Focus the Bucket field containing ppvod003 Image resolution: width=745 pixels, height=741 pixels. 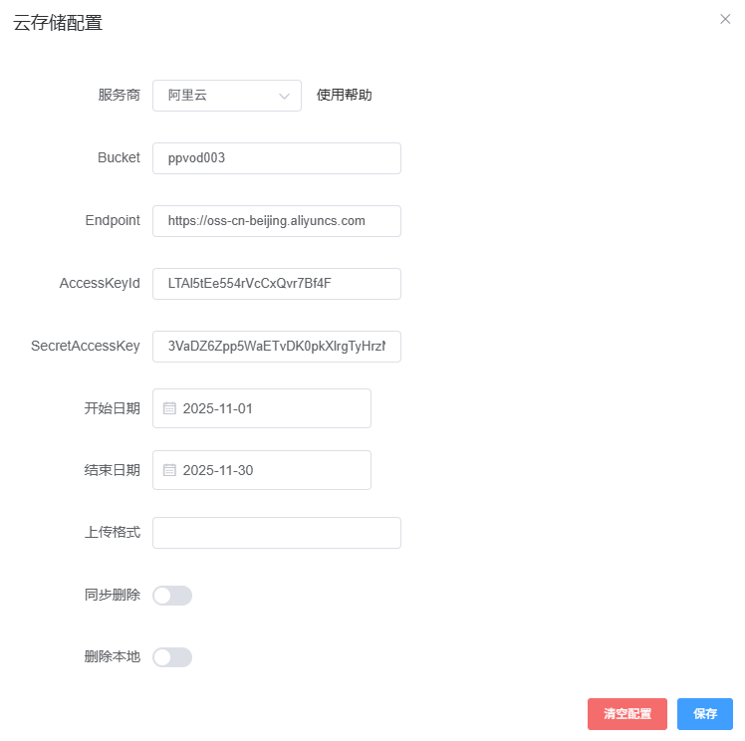(x=276, y=158)
